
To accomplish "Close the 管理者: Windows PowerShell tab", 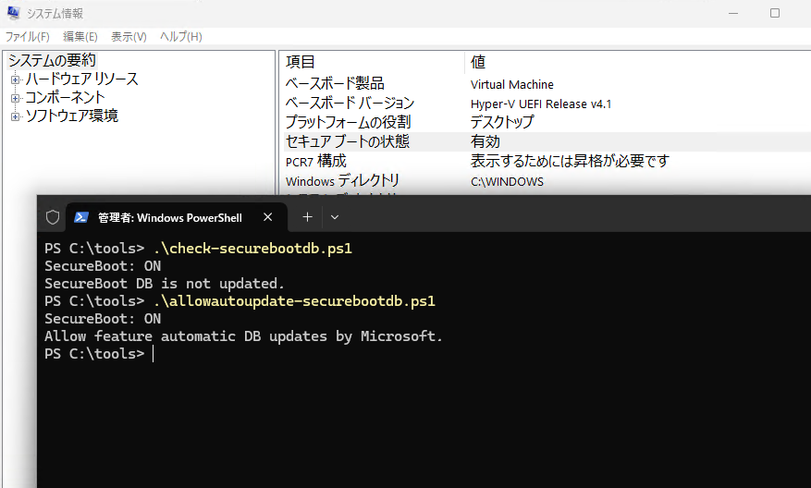I will 267,217.
